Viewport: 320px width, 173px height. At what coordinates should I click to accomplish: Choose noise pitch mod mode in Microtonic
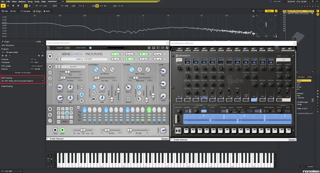94,99
